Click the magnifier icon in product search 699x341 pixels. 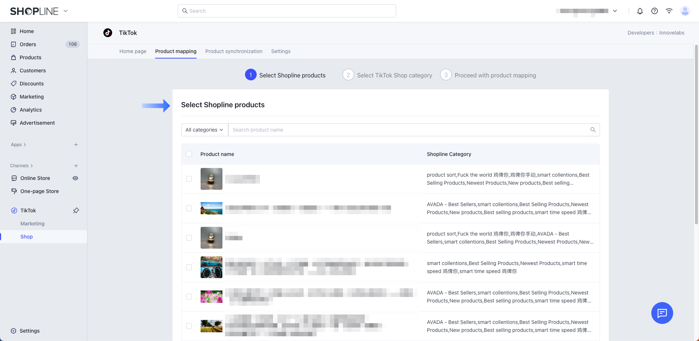click(593, 130)
